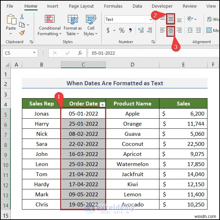This screenshot has width=220, height=220.
Task: Click Decrease Indent icon
Action: 190,30
